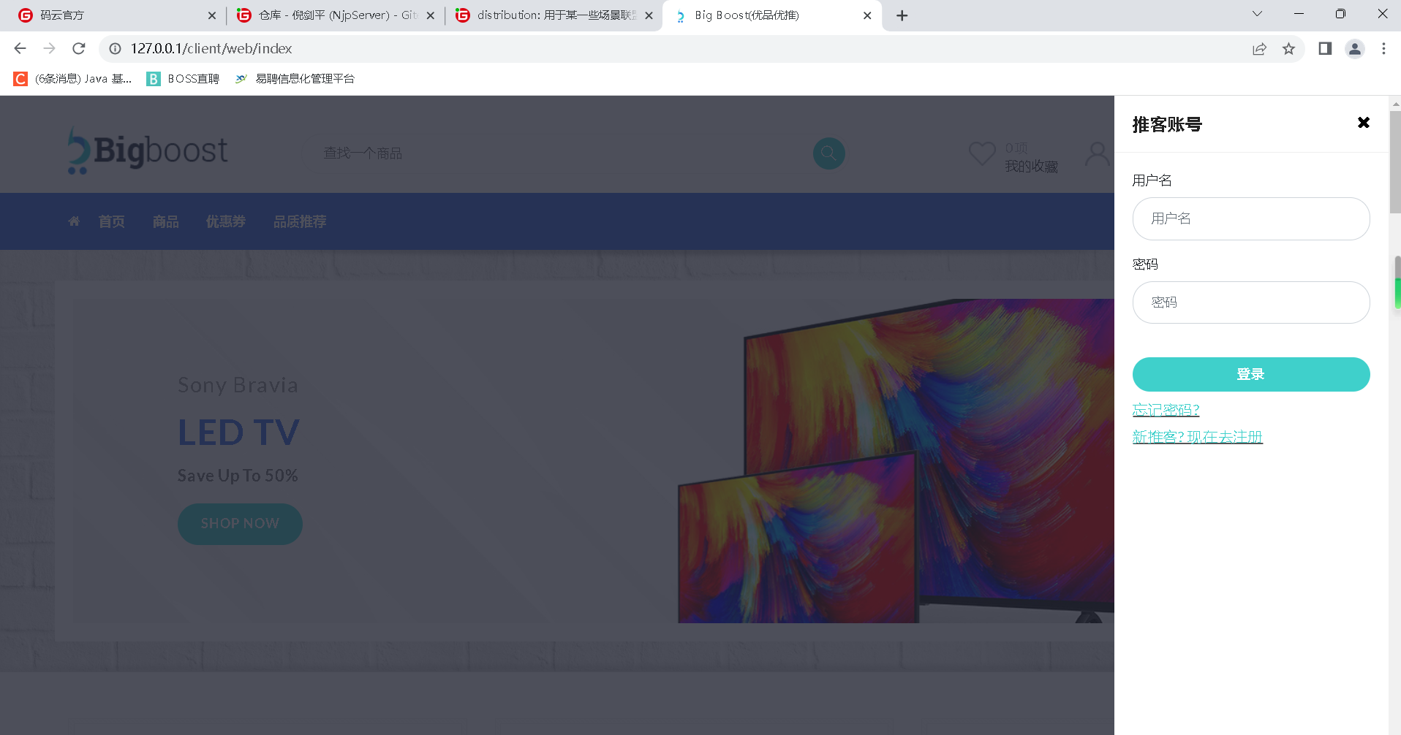Image resolution: width=1401 pixels, height=735 pixels.
Task: Expand the tab search dropdown arrow
Action: (1257, 14)
